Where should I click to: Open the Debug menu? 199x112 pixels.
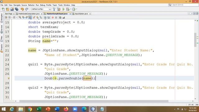click(43, 5)
